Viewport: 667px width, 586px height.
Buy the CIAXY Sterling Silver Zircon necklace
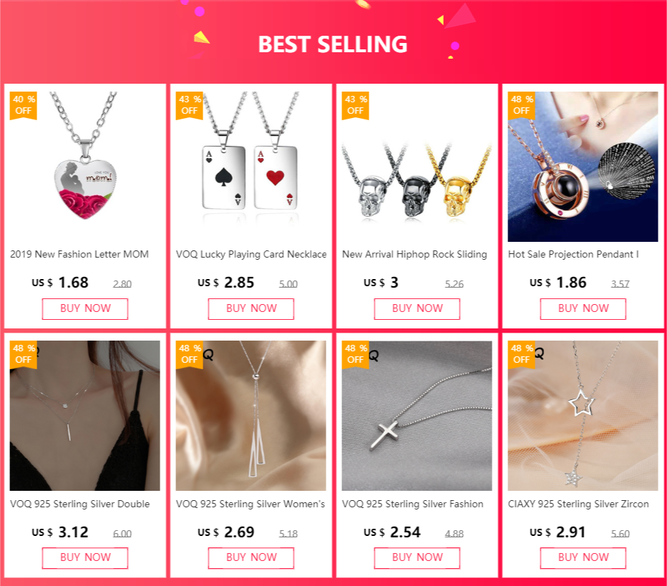[583, 558]
